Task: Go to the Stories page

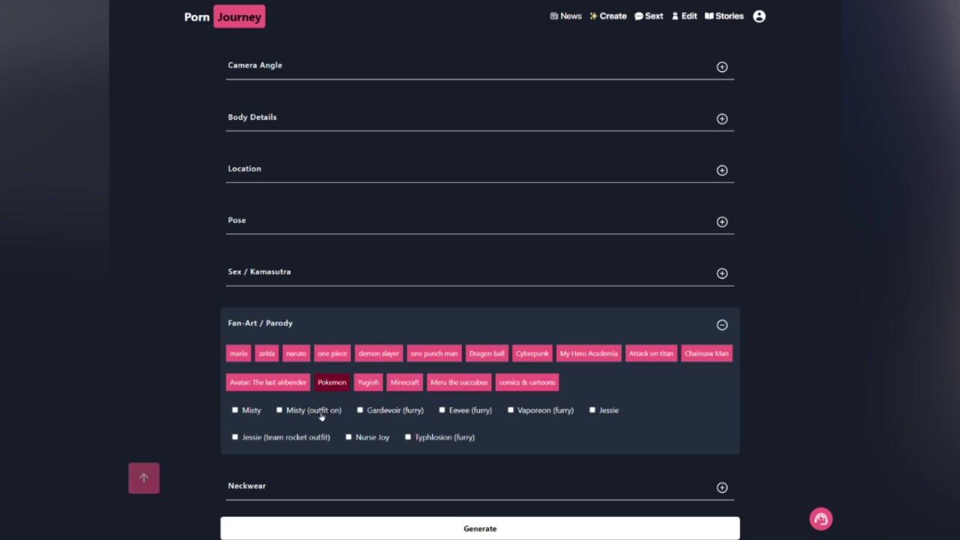Action: coord(724,16)
